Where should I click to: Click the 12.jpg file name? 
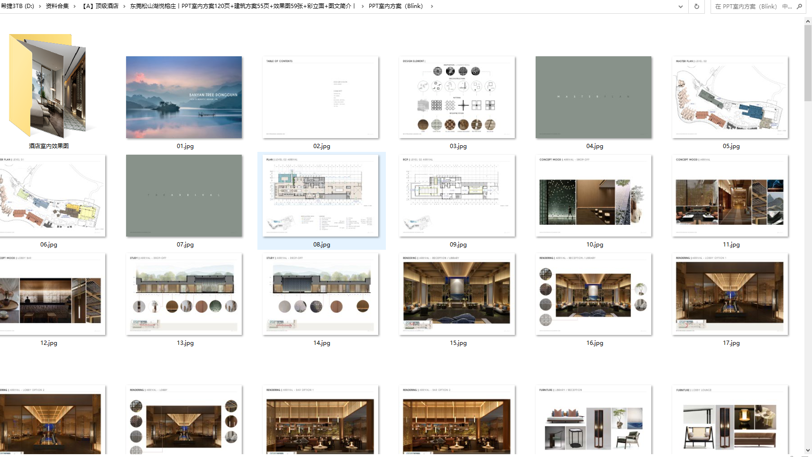[49, 343]
